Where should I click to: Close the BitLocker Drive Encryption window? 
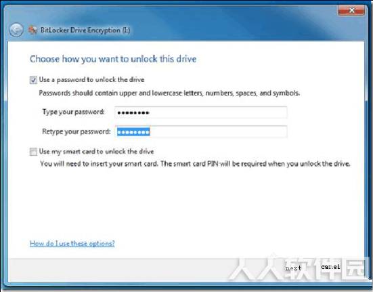pos(351,10)
